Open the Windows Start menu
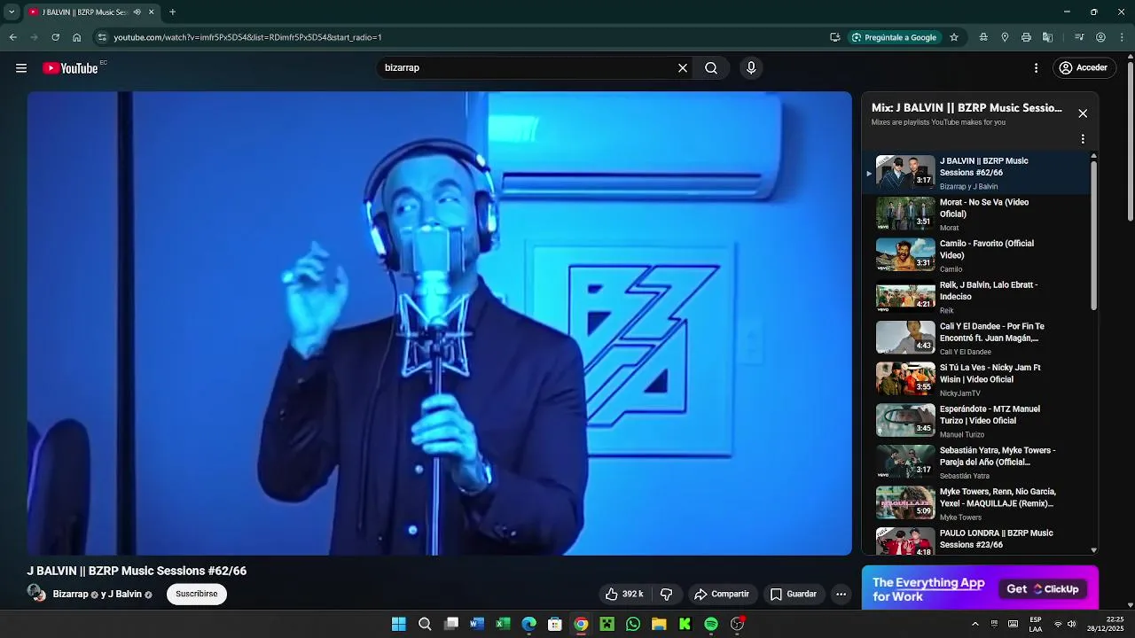Viewport: 1135px width, 638px height. pyautogui.click(x=399, y=625)
